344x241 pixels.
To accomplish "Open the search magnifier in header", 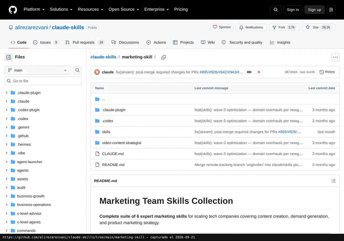I will click(275, 10).
